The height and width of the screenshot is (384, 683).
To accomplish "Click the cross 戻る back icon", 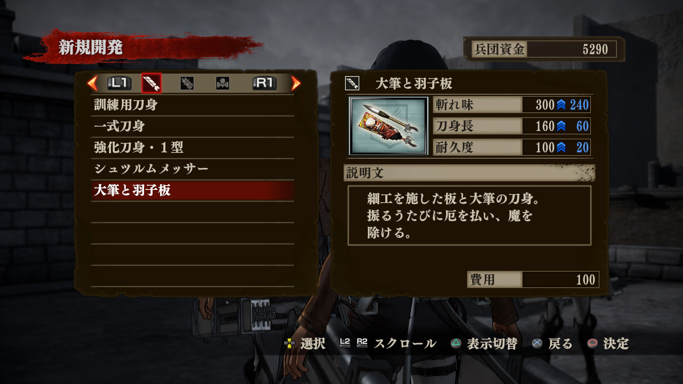I will (537, 343).
